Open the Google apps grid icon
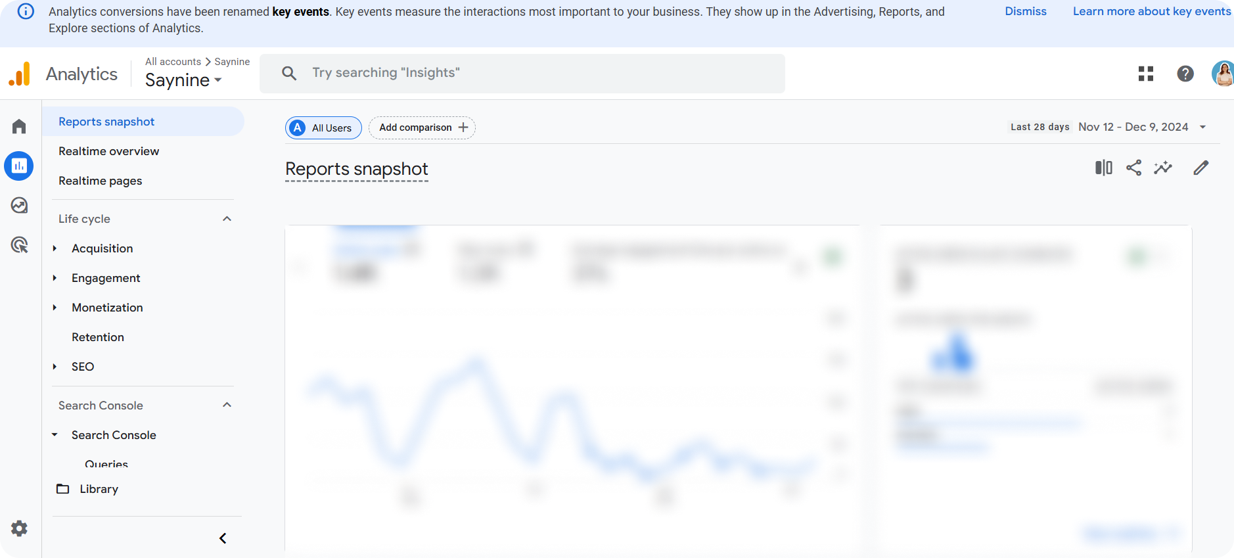 click(x=1146, y=74)
